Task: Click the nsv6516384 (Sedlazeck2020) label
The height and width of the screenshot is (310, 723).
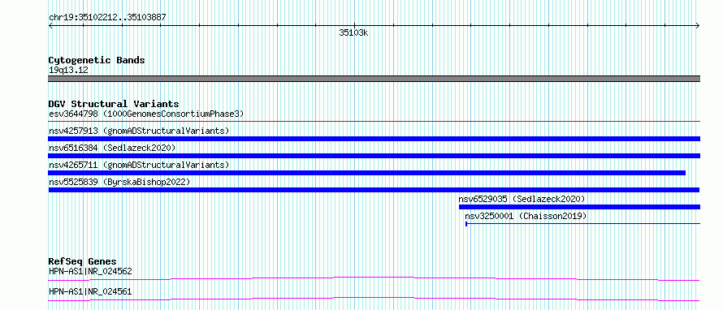Action: tap(112, 148)
